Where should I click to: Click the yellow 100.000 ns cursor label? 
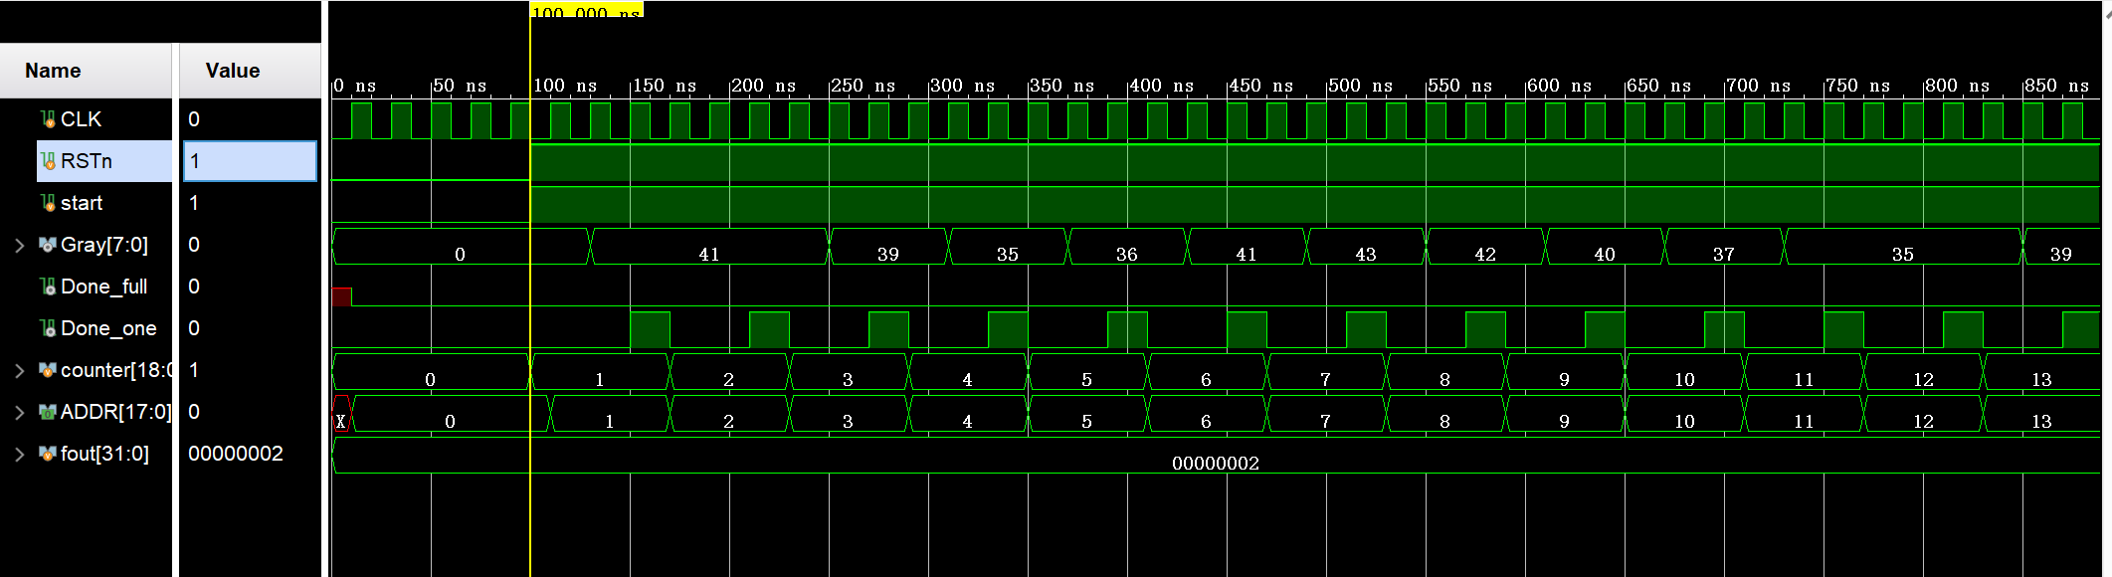[x=587, y=10]
